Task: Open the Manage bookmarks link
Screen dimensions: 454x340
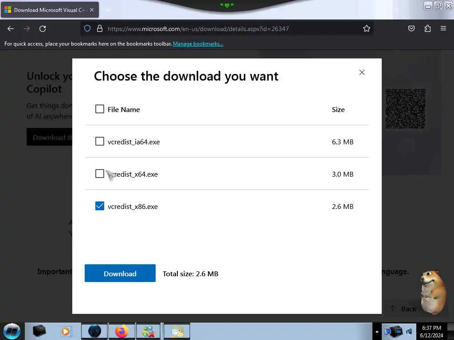Action: click(198, 44)
